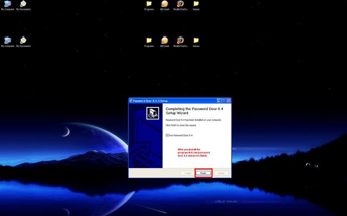The width and height of the screenshot is (347, 216).
Task: Open Programs folder in the second row
Action: 149,40
